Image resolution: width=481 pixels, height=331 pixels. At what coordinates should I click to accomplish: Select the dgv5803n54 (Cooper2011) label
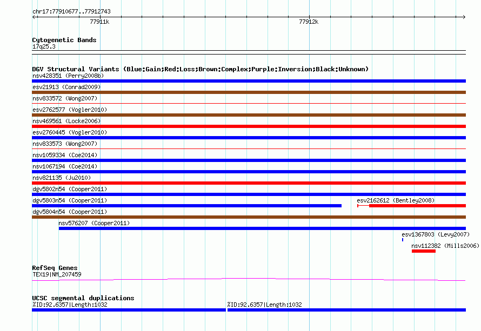tap(70, 200)
